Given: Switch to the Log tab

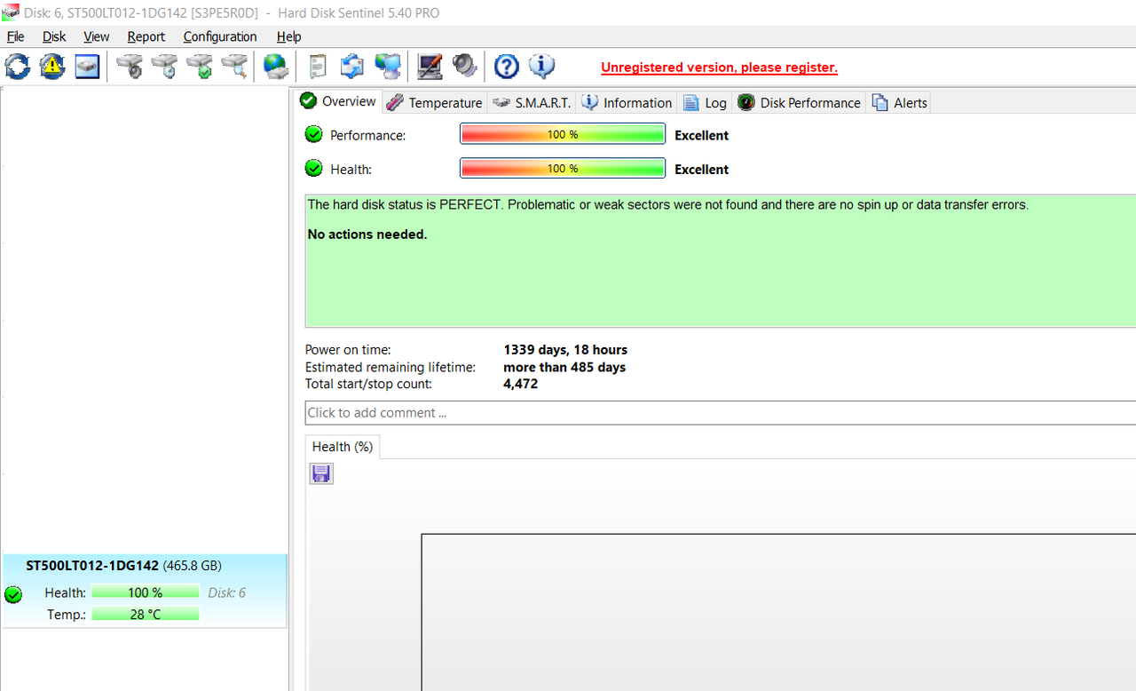Looking at the screenshot, I should (x=705, y=103).
